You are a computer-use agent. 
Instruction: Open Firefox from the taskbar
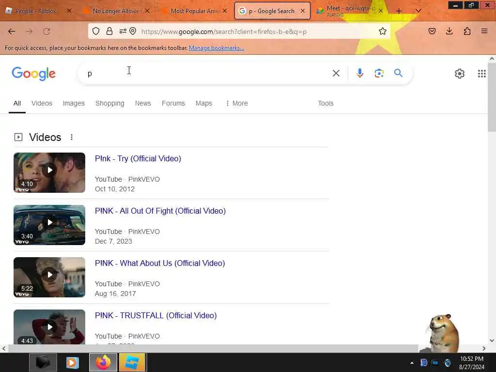103,362
